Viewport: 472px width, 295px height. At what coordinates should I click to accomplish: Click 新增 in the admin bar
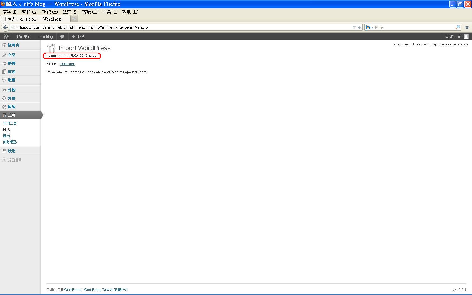click(78, 37)
